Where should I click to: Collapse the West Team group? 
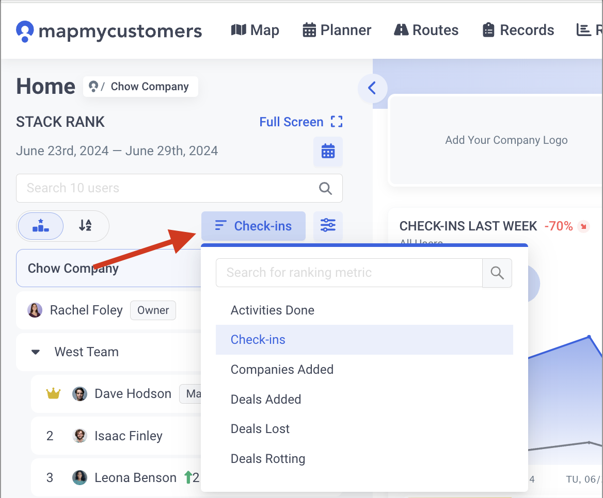tap(36, 352)
